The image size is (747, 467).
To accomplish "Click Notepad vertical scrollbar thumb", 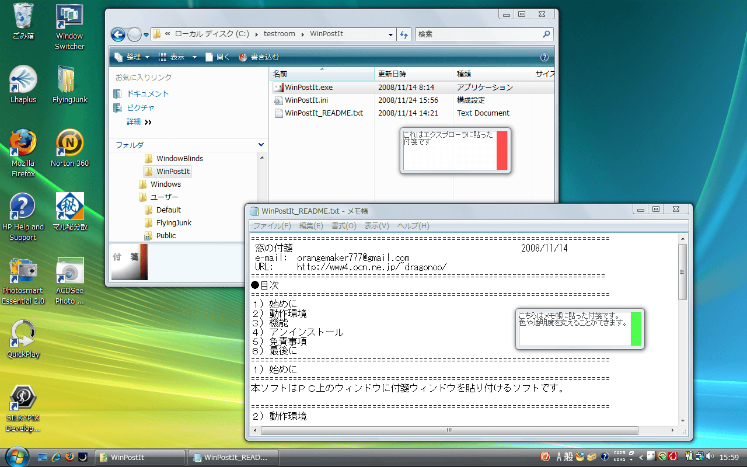I will tap(682, 273).
